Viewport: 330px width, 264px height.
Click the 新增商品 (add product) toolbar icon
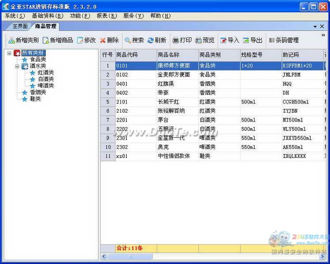coord(45,40)
